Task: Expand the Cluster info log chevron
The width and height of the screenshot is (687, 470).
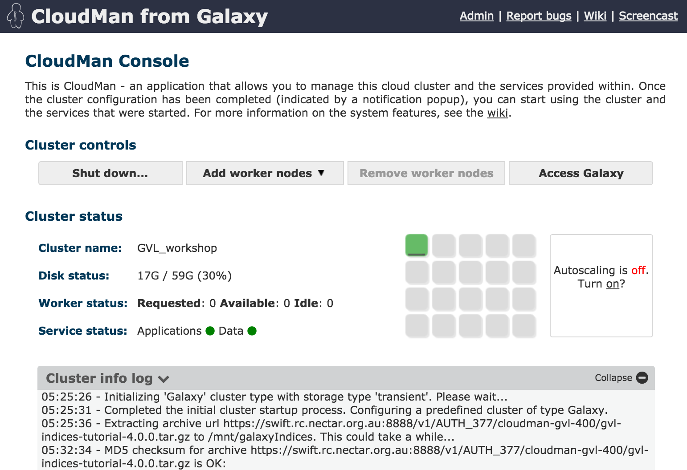Action: pyautogui.click(x=164, y=379)
